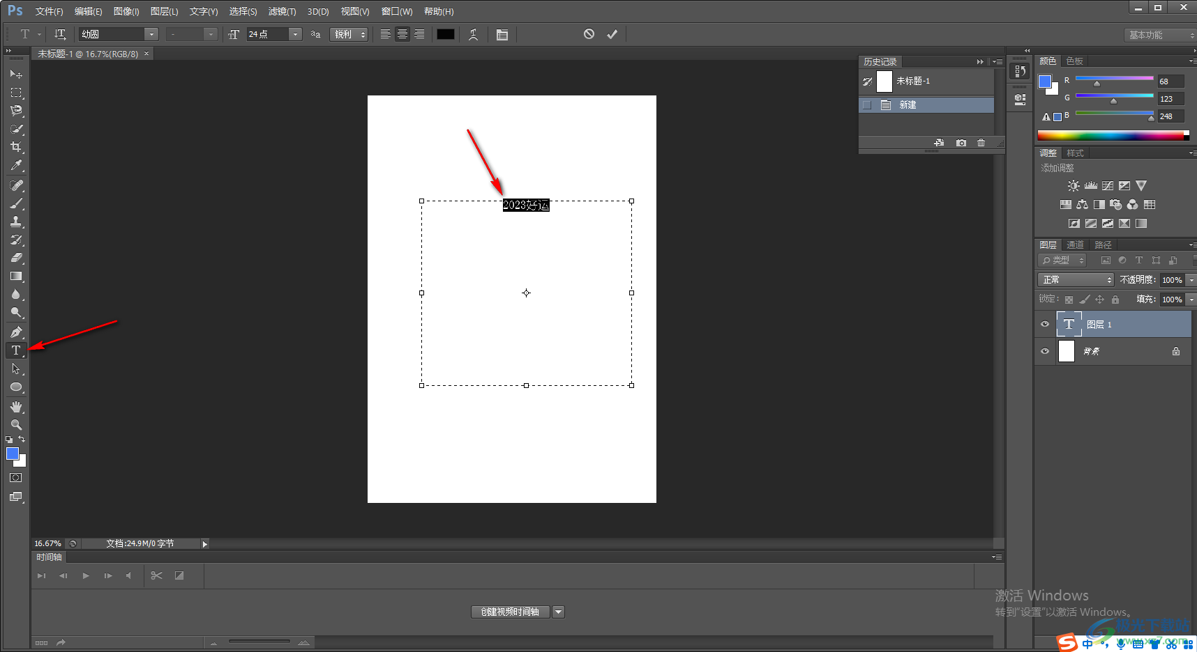The height and width of the screenshot is (652, 1197).
Task: Select the Eyedropper tool
Action: pyautogui.click(x=16, y=165)
